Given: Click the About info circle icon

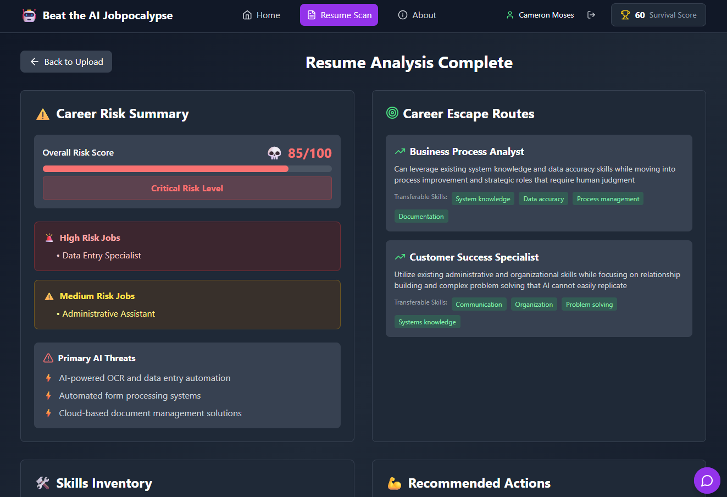Looking at the screenshot, I should pyautogui.click(x=402, y=15).
